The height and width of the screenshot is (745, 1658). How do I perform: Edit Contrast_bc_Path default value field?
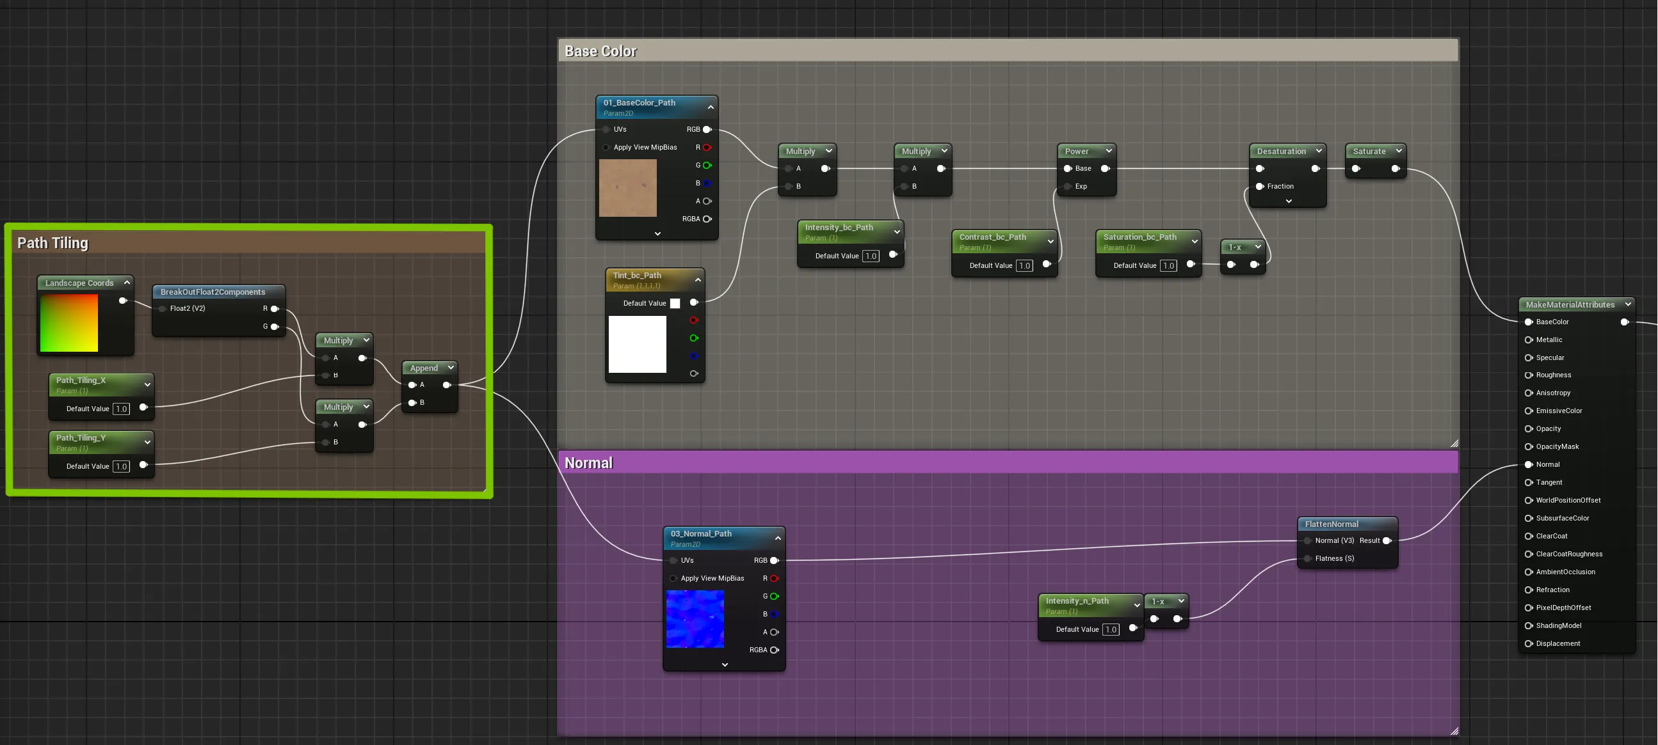tap(1024, 266)
